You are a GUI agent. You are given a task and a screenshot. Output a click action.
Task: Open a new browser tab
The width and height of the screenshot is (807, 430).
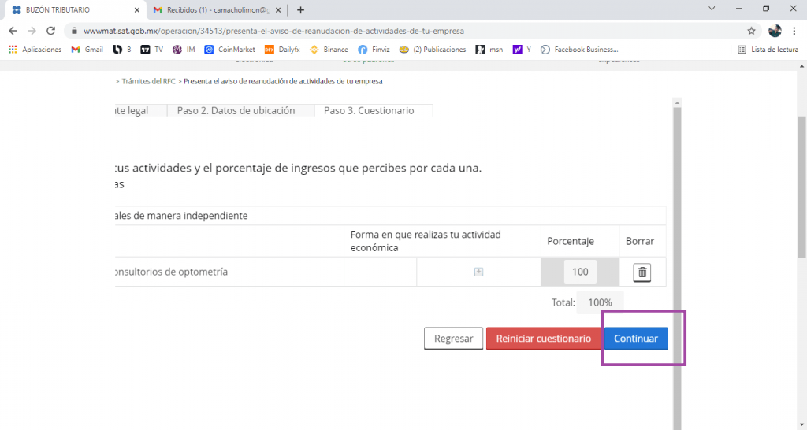pyautogui.click(x=300, y=9)
